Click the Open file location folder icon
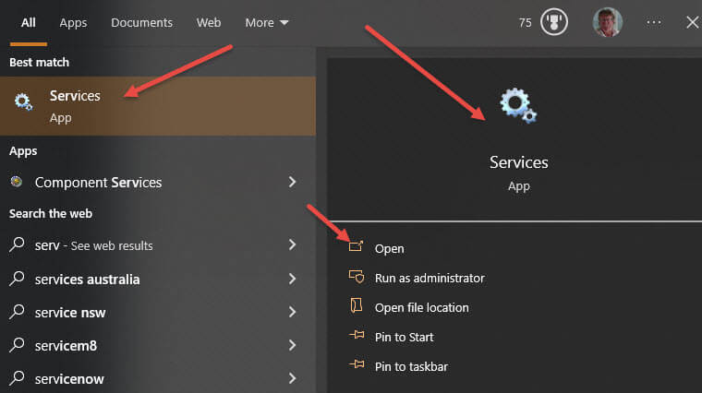 (357, 305)
